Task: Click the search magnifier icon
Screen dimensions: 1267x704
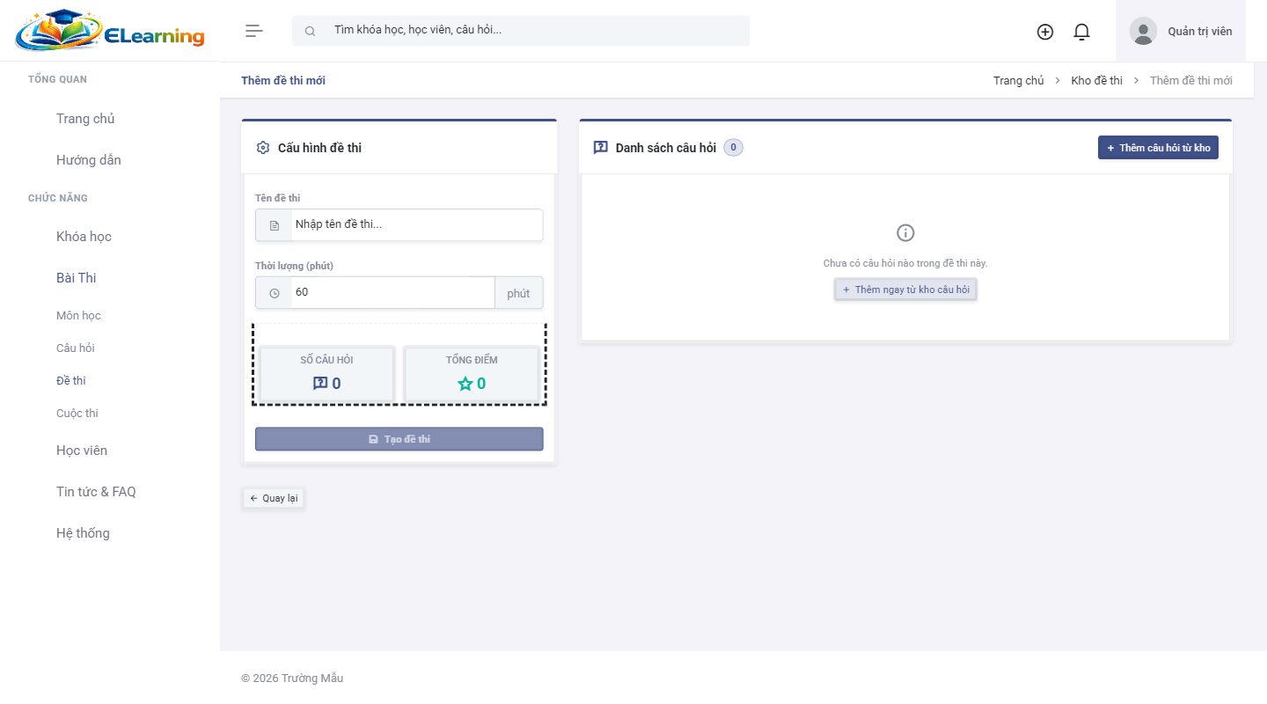Action: click(310, 31)
